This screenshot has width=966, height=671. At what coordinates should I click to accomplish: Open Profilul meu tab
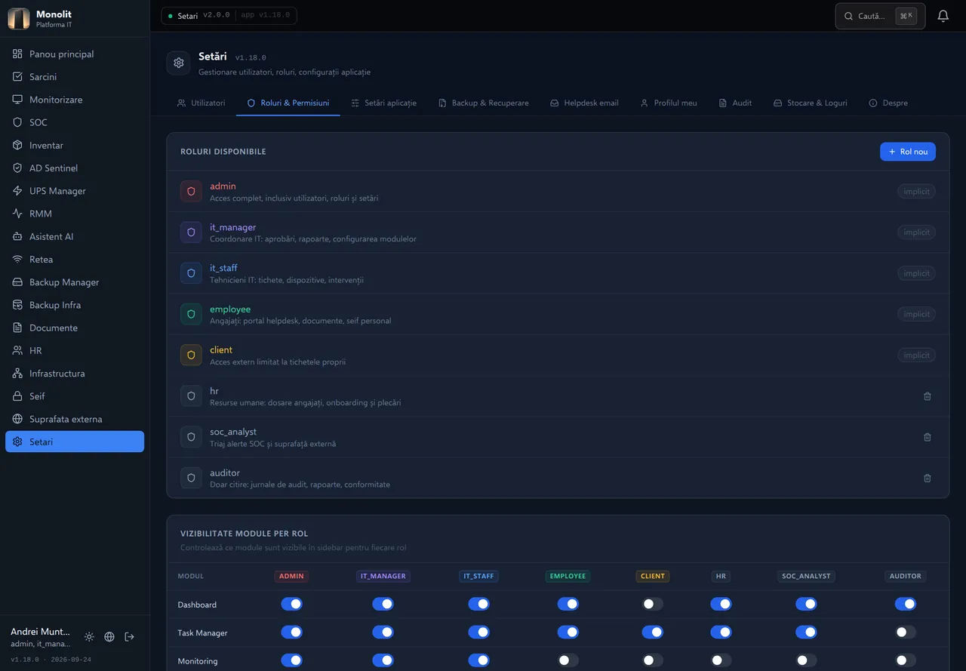coord(669,103)
